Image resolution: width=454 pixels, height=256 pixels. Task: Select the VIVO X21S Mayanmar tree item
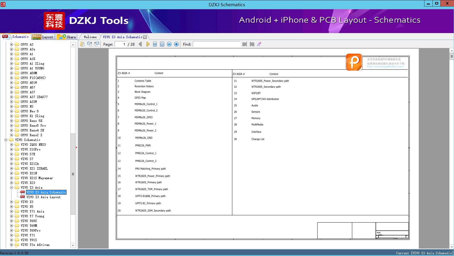point(37,178)
